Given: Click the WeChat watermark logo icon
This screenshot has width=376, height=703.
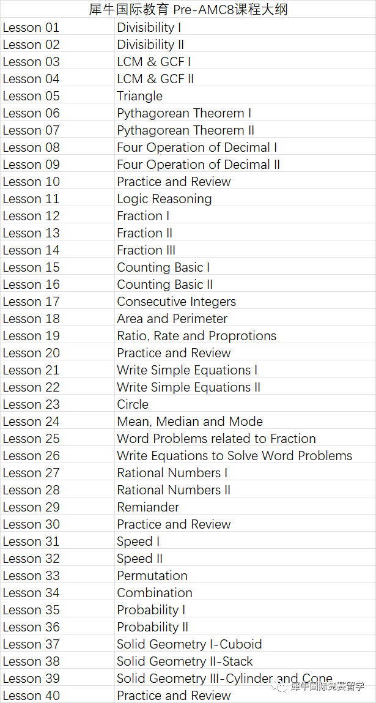Looking at the screenshot, I should [x=281, y=686].
